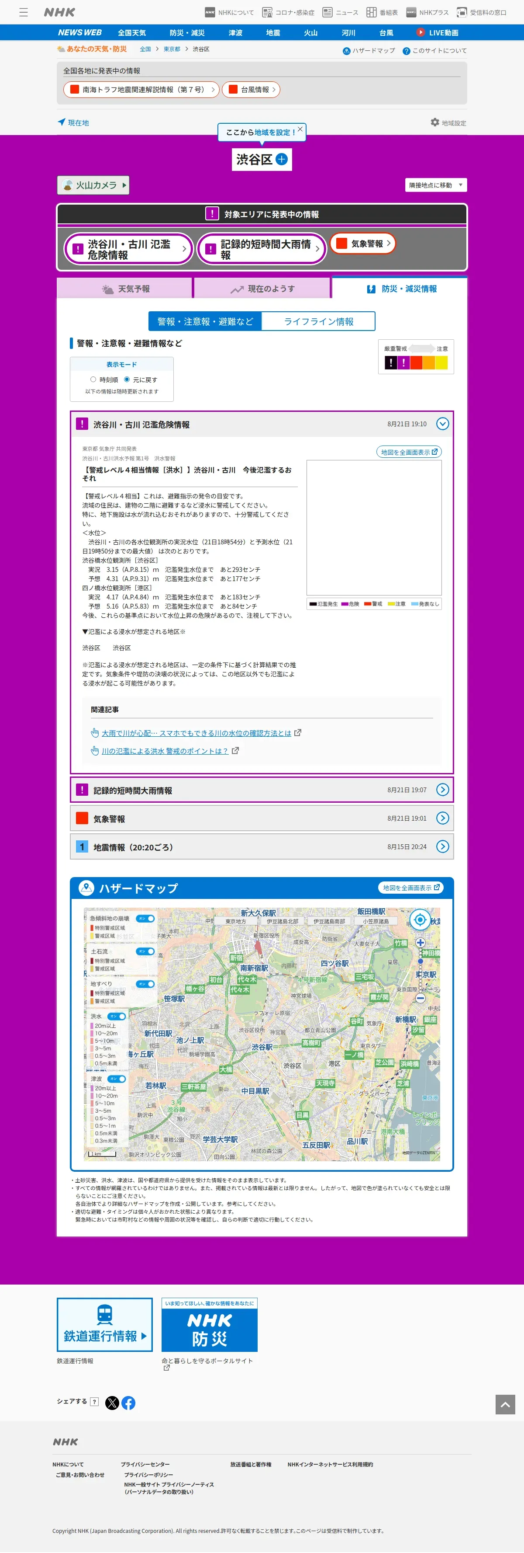Zoom in with map plus icon
This screenshot has height=1553, width=524.
pyautogui.click(x=421, y=942)
